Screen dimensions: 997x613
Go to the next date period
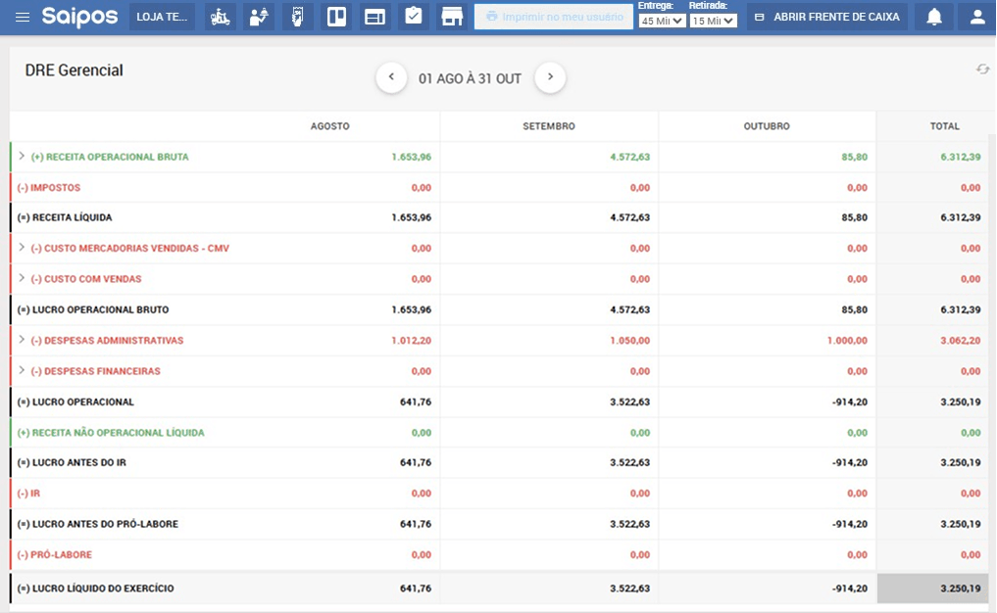pyautogui.click(x=550, y=76)
